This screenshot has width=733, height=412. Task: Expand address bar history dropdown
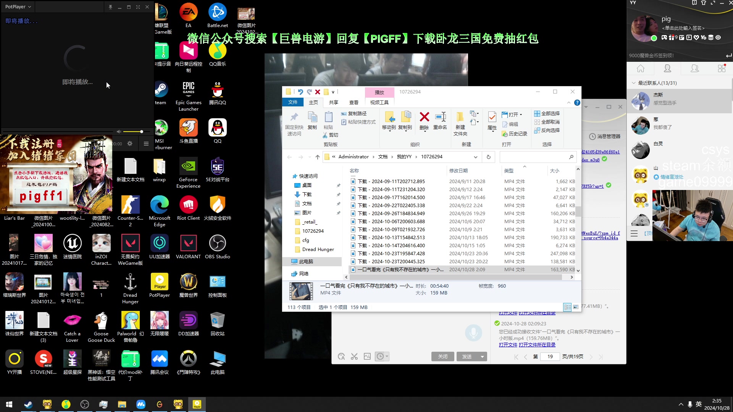(x=476, y=157)
